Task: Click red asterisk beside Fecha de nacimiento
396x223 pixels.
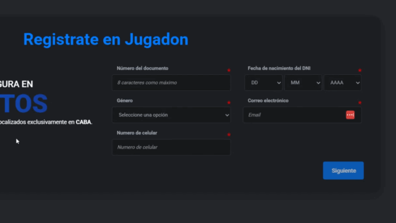Action: point(360,70)
